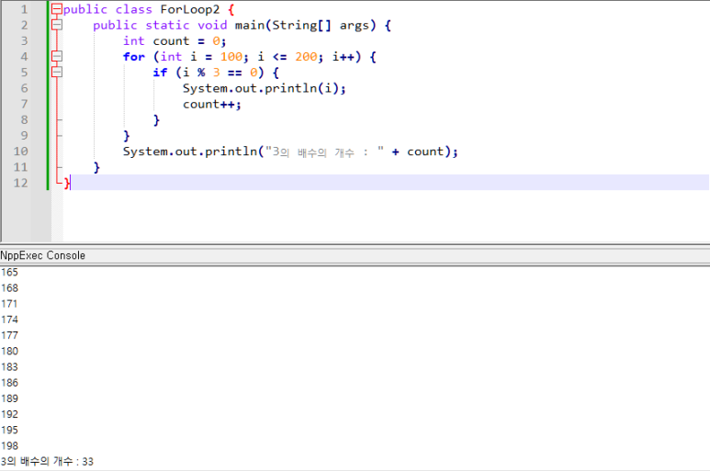The width and height of the screenshot is (710, 471).
Task: Collapse the if block fold marker
Action: (x=57, y=73)
